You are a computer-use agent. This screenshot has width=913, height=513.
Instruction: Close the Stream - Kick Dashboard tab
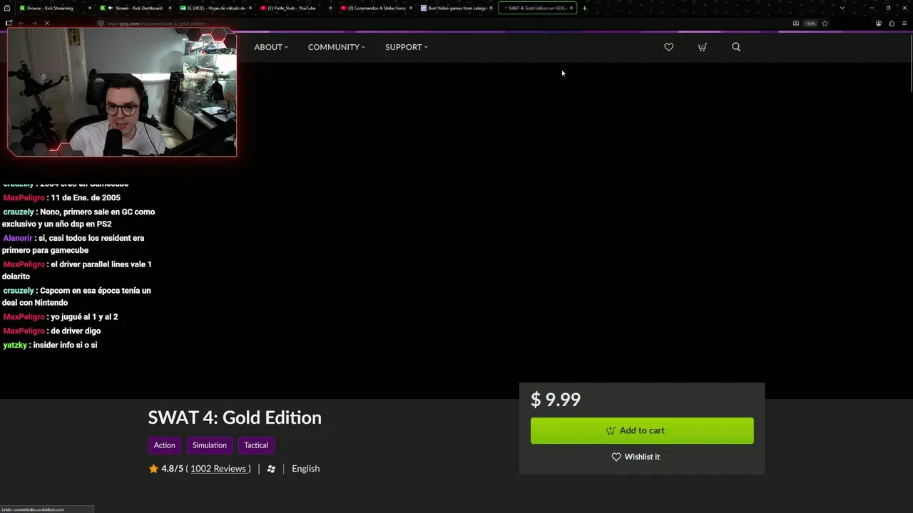coord(170,8)
